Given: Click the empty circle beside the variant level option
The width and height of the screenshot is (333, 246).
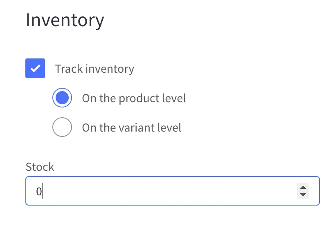Looking at the screenshot, I should click(x=62, y=127).
